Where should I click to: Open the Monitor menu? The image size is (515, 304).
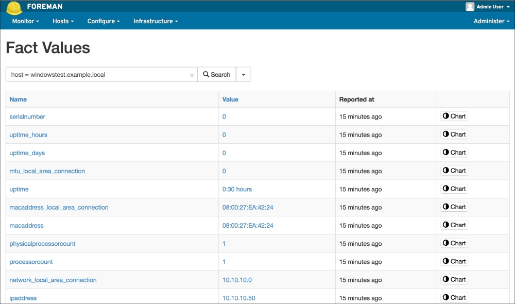click(26, 21)
